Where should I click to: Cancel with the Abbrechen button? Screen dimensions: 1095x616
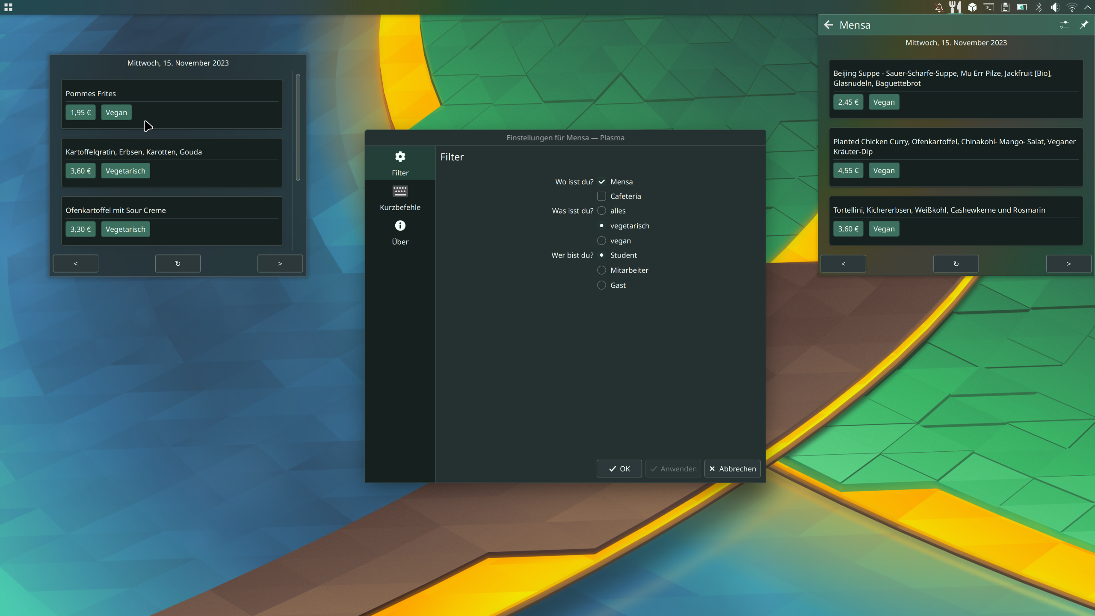[x=732, y=468]
